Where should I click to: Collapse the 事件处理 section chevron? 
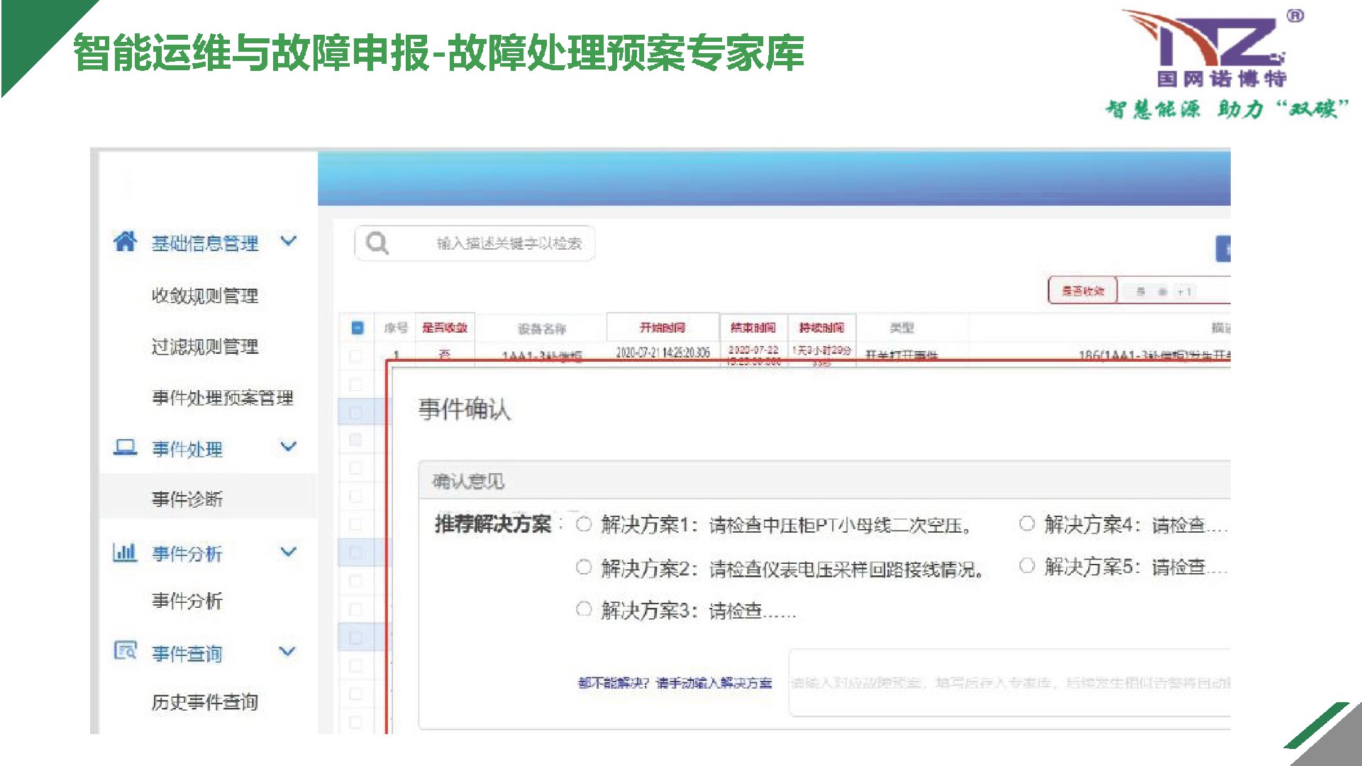point(288,447)
